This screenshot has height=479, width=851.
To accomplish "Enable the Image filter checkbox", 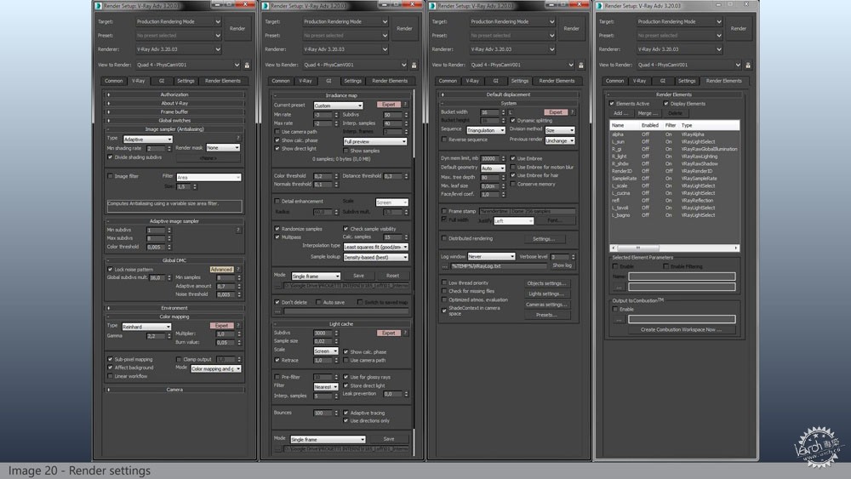I will [110, 176].
